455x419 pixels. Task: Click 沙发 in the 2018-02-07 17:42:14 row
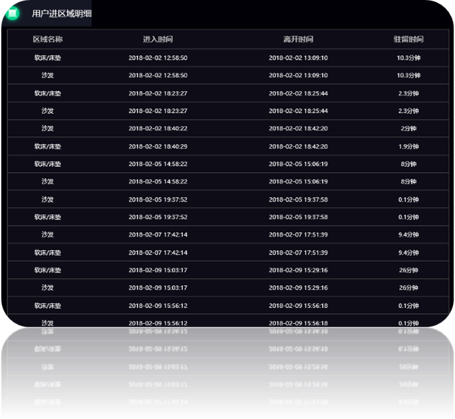point(48,235)
